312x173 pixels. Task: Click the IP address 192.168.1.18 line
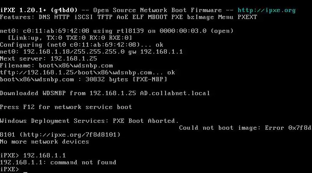tap(91, 51)
